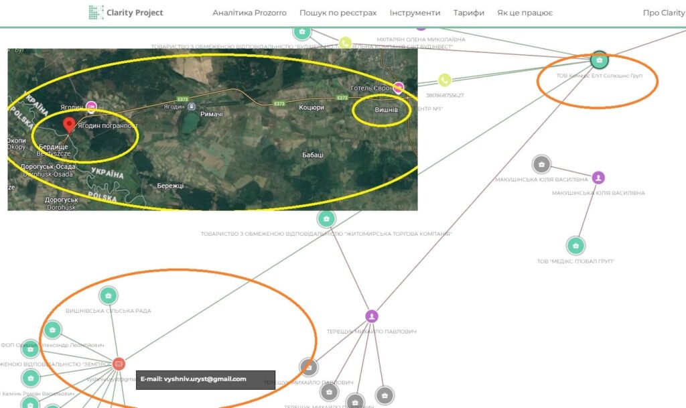Click the Готель Євро pink map marker
686x408 pixels.
click(x=399, y=87)
